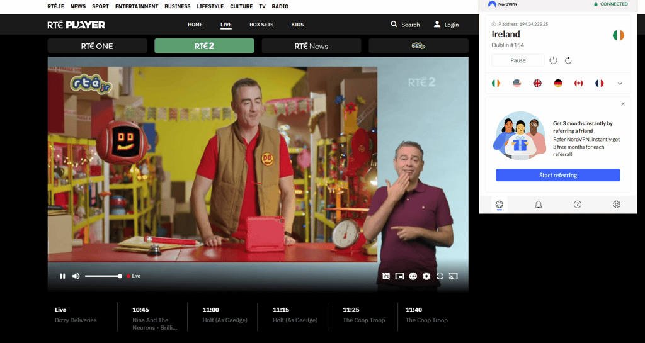Select the RTÉjr channel tab
Viewport: 645px width, 343px height.
[418, 46]
